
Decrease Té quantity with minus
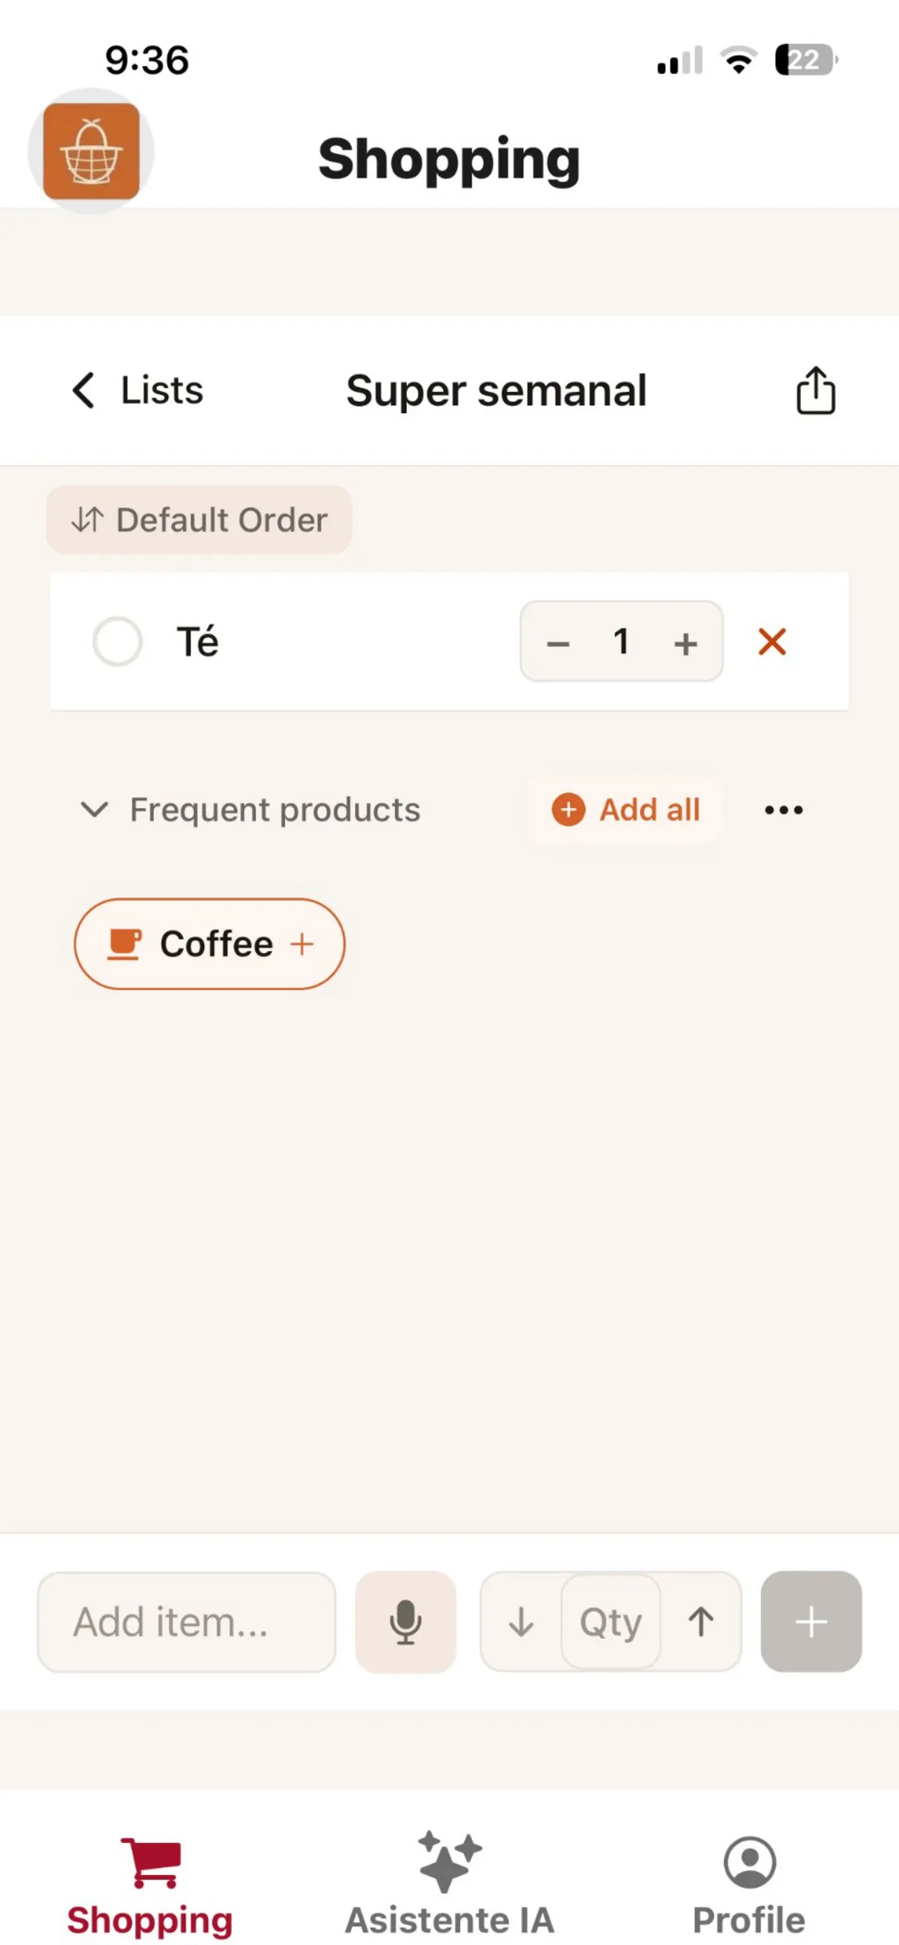tap(558, 643)
